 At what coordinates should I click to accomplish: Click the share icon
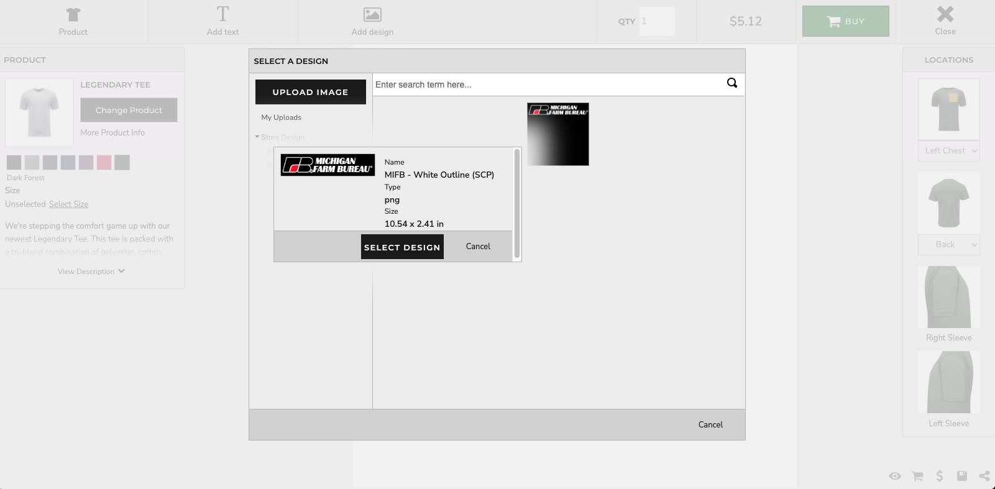tap(984, 476)
